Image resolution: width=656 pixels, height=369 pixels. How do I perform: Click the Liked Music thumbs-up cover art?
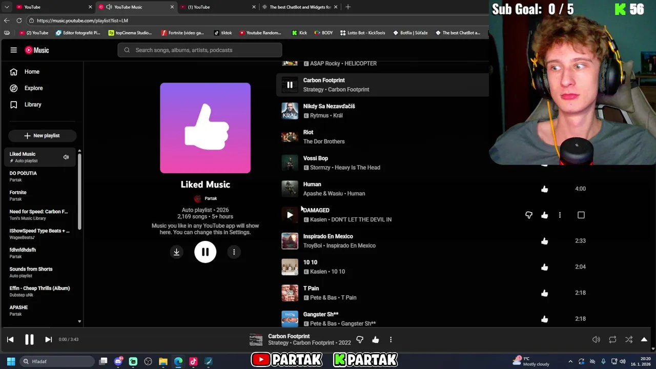coord(205,128)
